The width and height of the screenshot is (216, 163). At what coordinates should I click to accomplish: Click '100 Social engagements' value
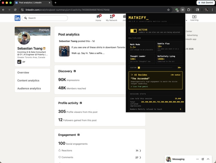pos(73,143)
